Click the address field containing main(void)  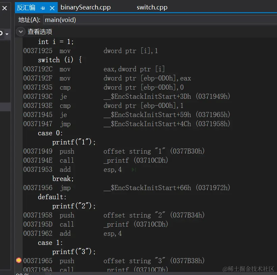click(160, 20)
